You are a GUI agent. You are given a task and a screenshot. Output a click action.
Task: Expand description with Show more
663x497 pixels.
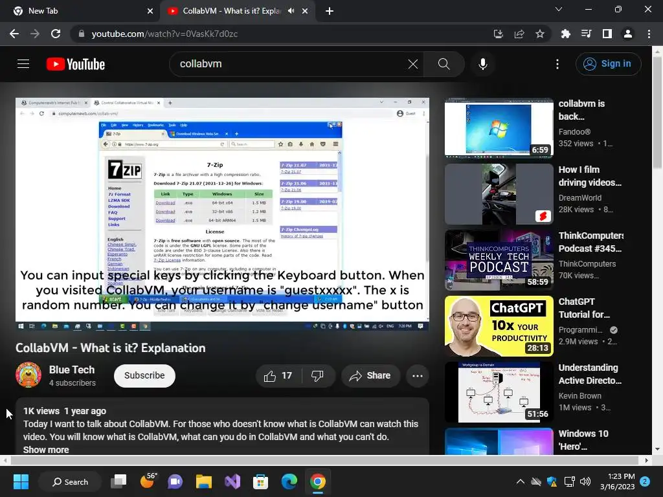pos(46,450)
